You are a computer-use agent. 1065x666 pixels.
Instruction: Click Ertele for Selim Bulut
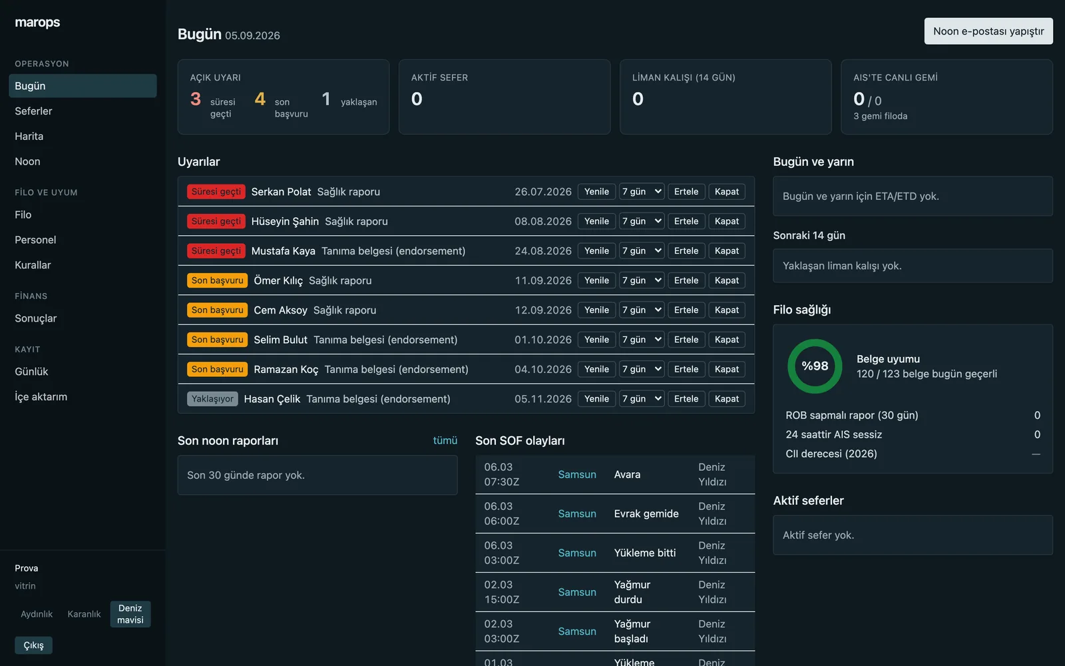(686, 340)
